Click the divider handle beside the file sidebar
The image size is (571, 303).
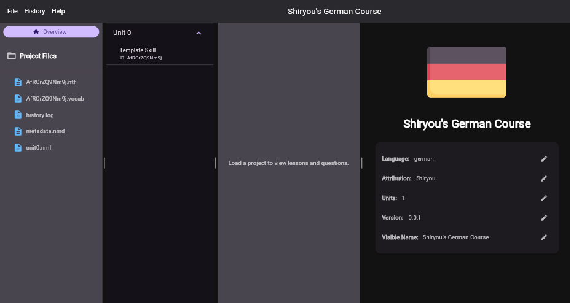(104, 163)
